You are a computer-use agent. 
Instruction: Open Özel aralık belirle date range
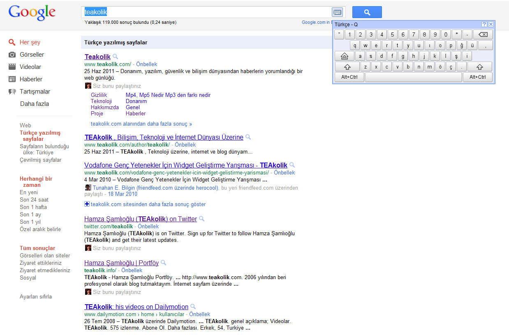pyautogui.click(x=40, y=229)
